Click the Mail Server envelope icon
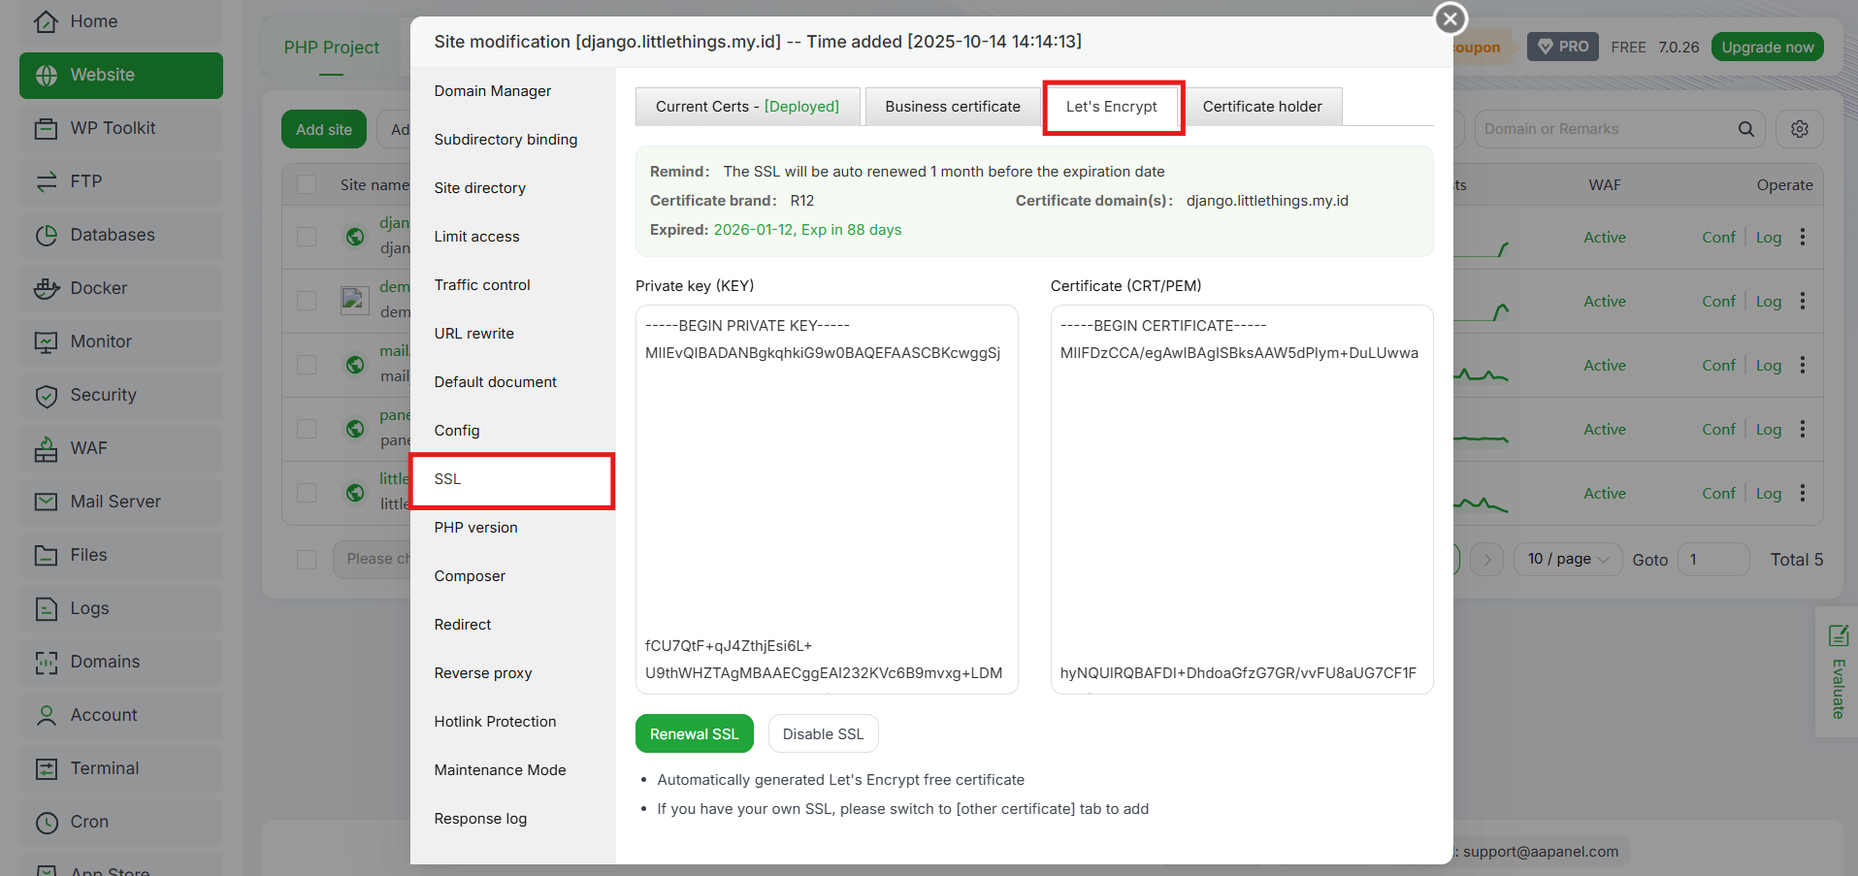 tap(46, 502)
